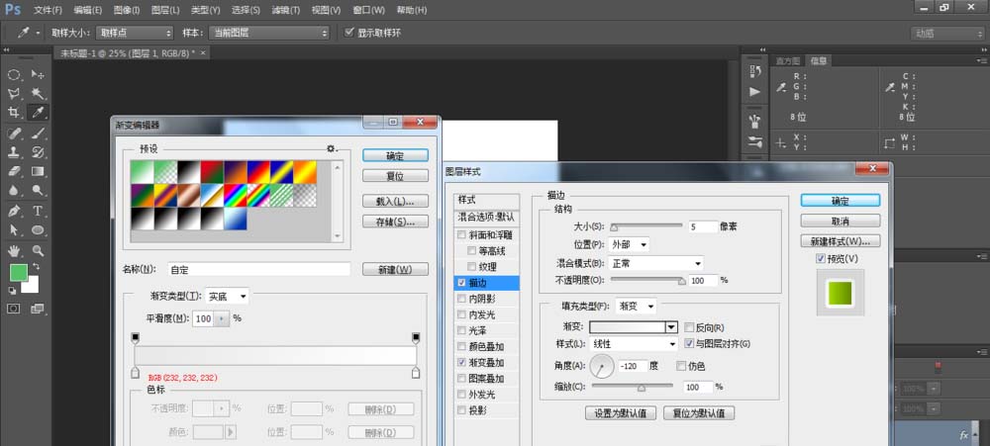The image size is (990, 446).
Task: Open the 滤镜 (Filter) menu
Action: click(284, 10)
